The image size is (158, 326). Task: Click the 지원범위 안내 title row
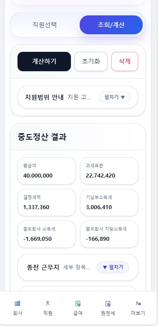click(78, 97)
